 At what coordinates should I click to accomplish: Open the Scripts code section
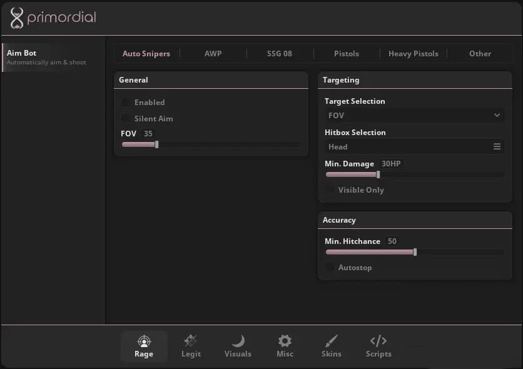pyautogui.click(x=378, y=346)
